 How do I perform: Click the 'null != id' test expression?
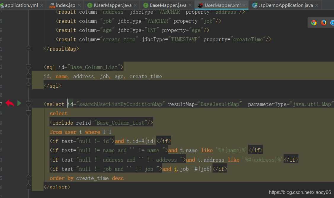[94, 141]
